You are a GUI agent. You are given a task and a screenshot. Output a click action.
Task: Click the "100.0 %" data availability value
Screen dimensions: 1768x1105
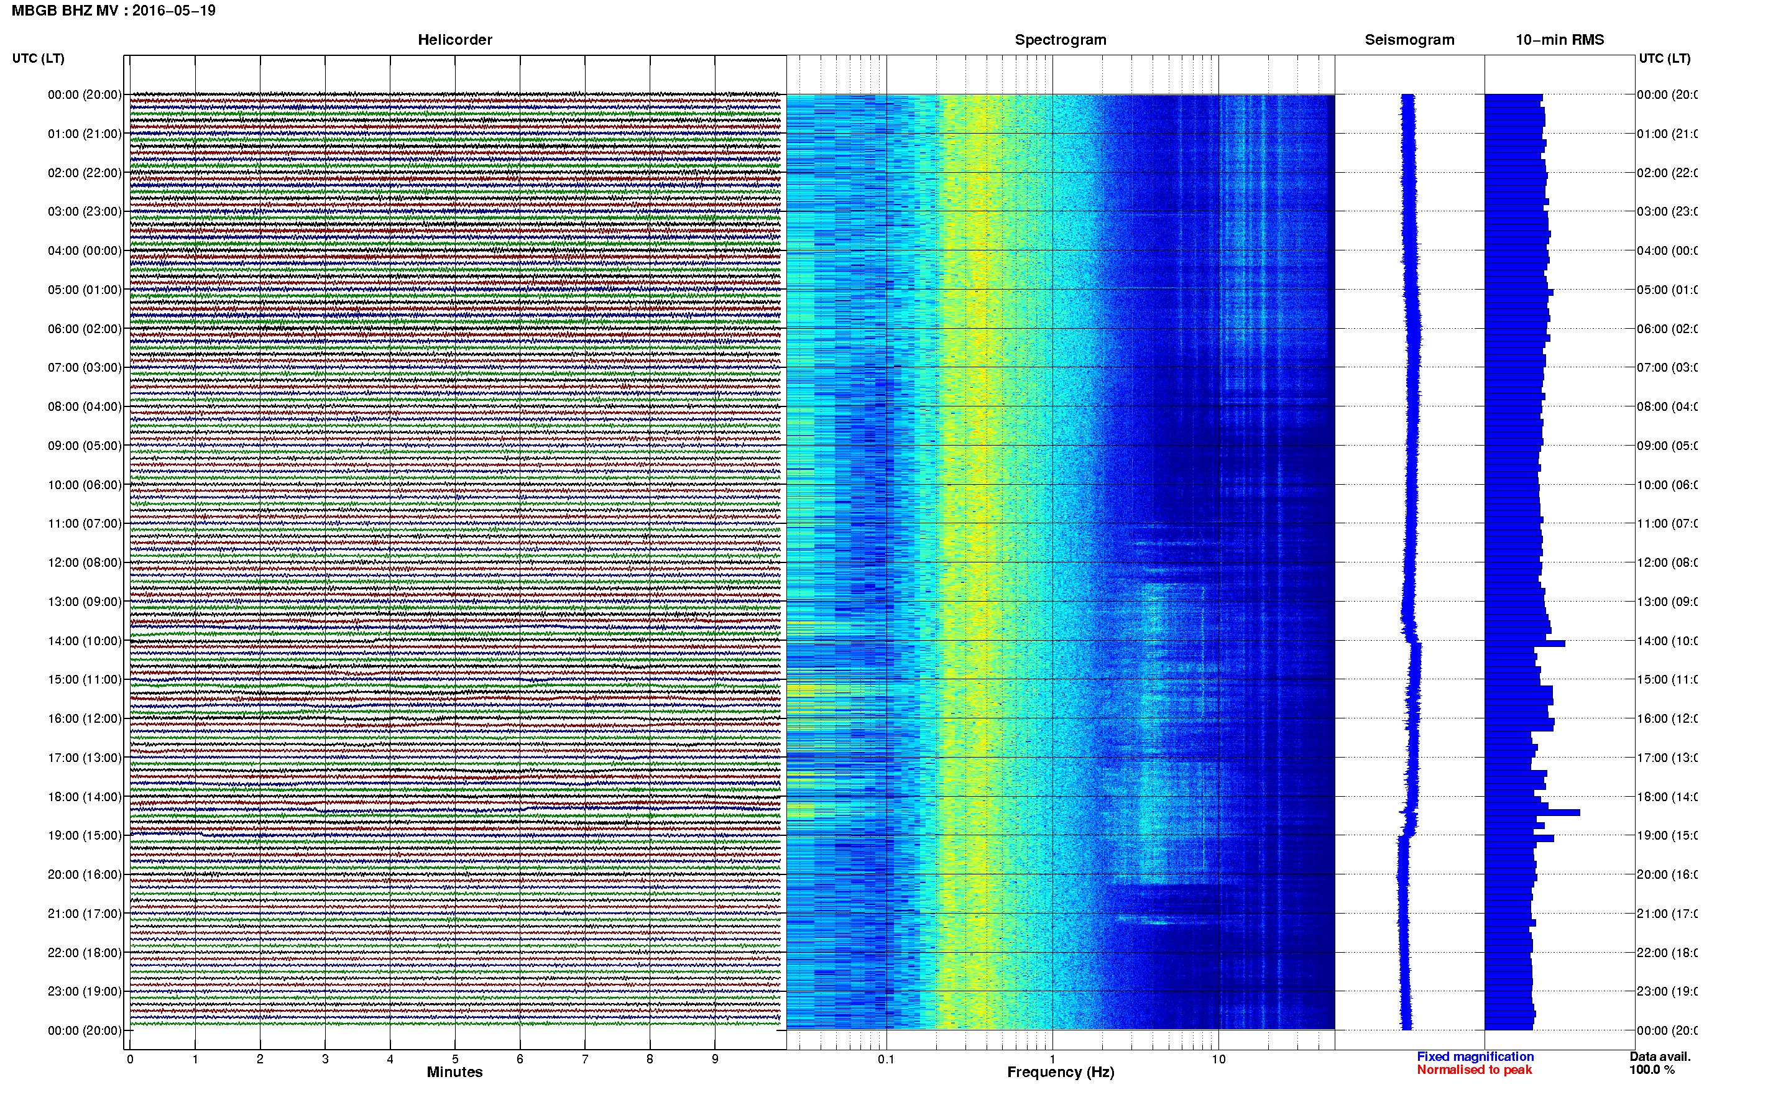pyautogui.click(x=1652, y=1070)
